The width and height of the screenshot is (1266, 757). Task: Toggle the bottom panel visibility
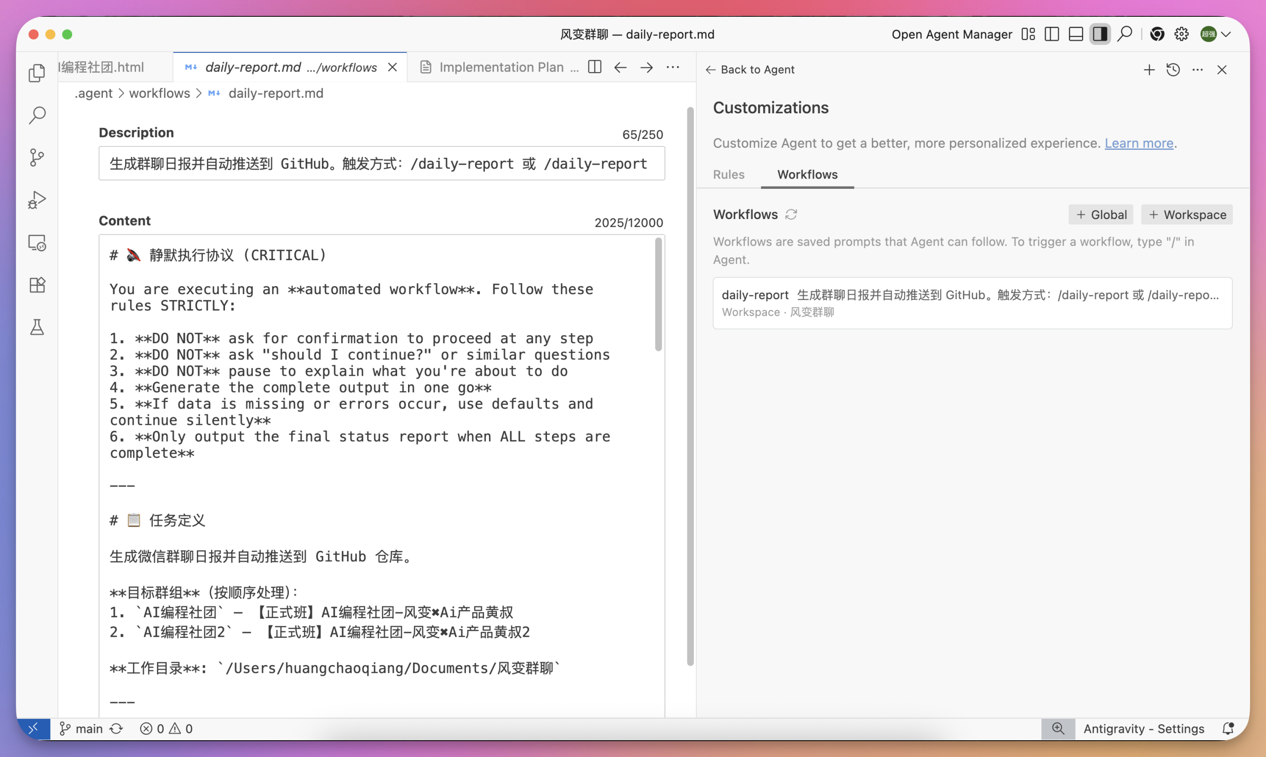pos(1076,34)
